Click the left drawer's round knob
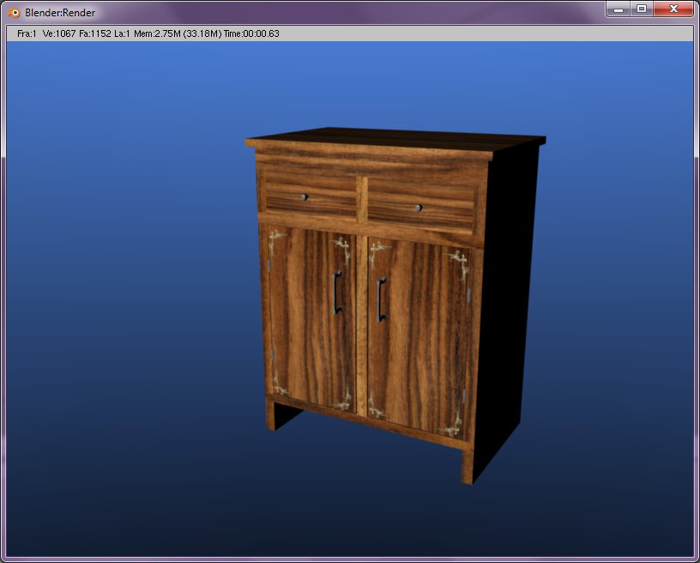The image size is (700, 563). pyautogui.click(x=304, y=197)
